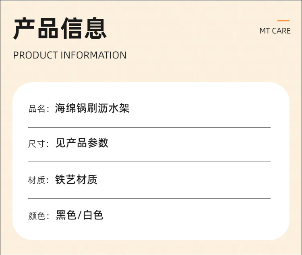Click the 信息 characters in the main heading
302x255 pixels.
[x=83, y=28]
